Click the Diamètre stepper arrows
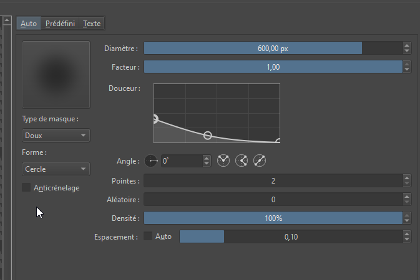Viewport: 420px width, 280px height. point(407,48)
